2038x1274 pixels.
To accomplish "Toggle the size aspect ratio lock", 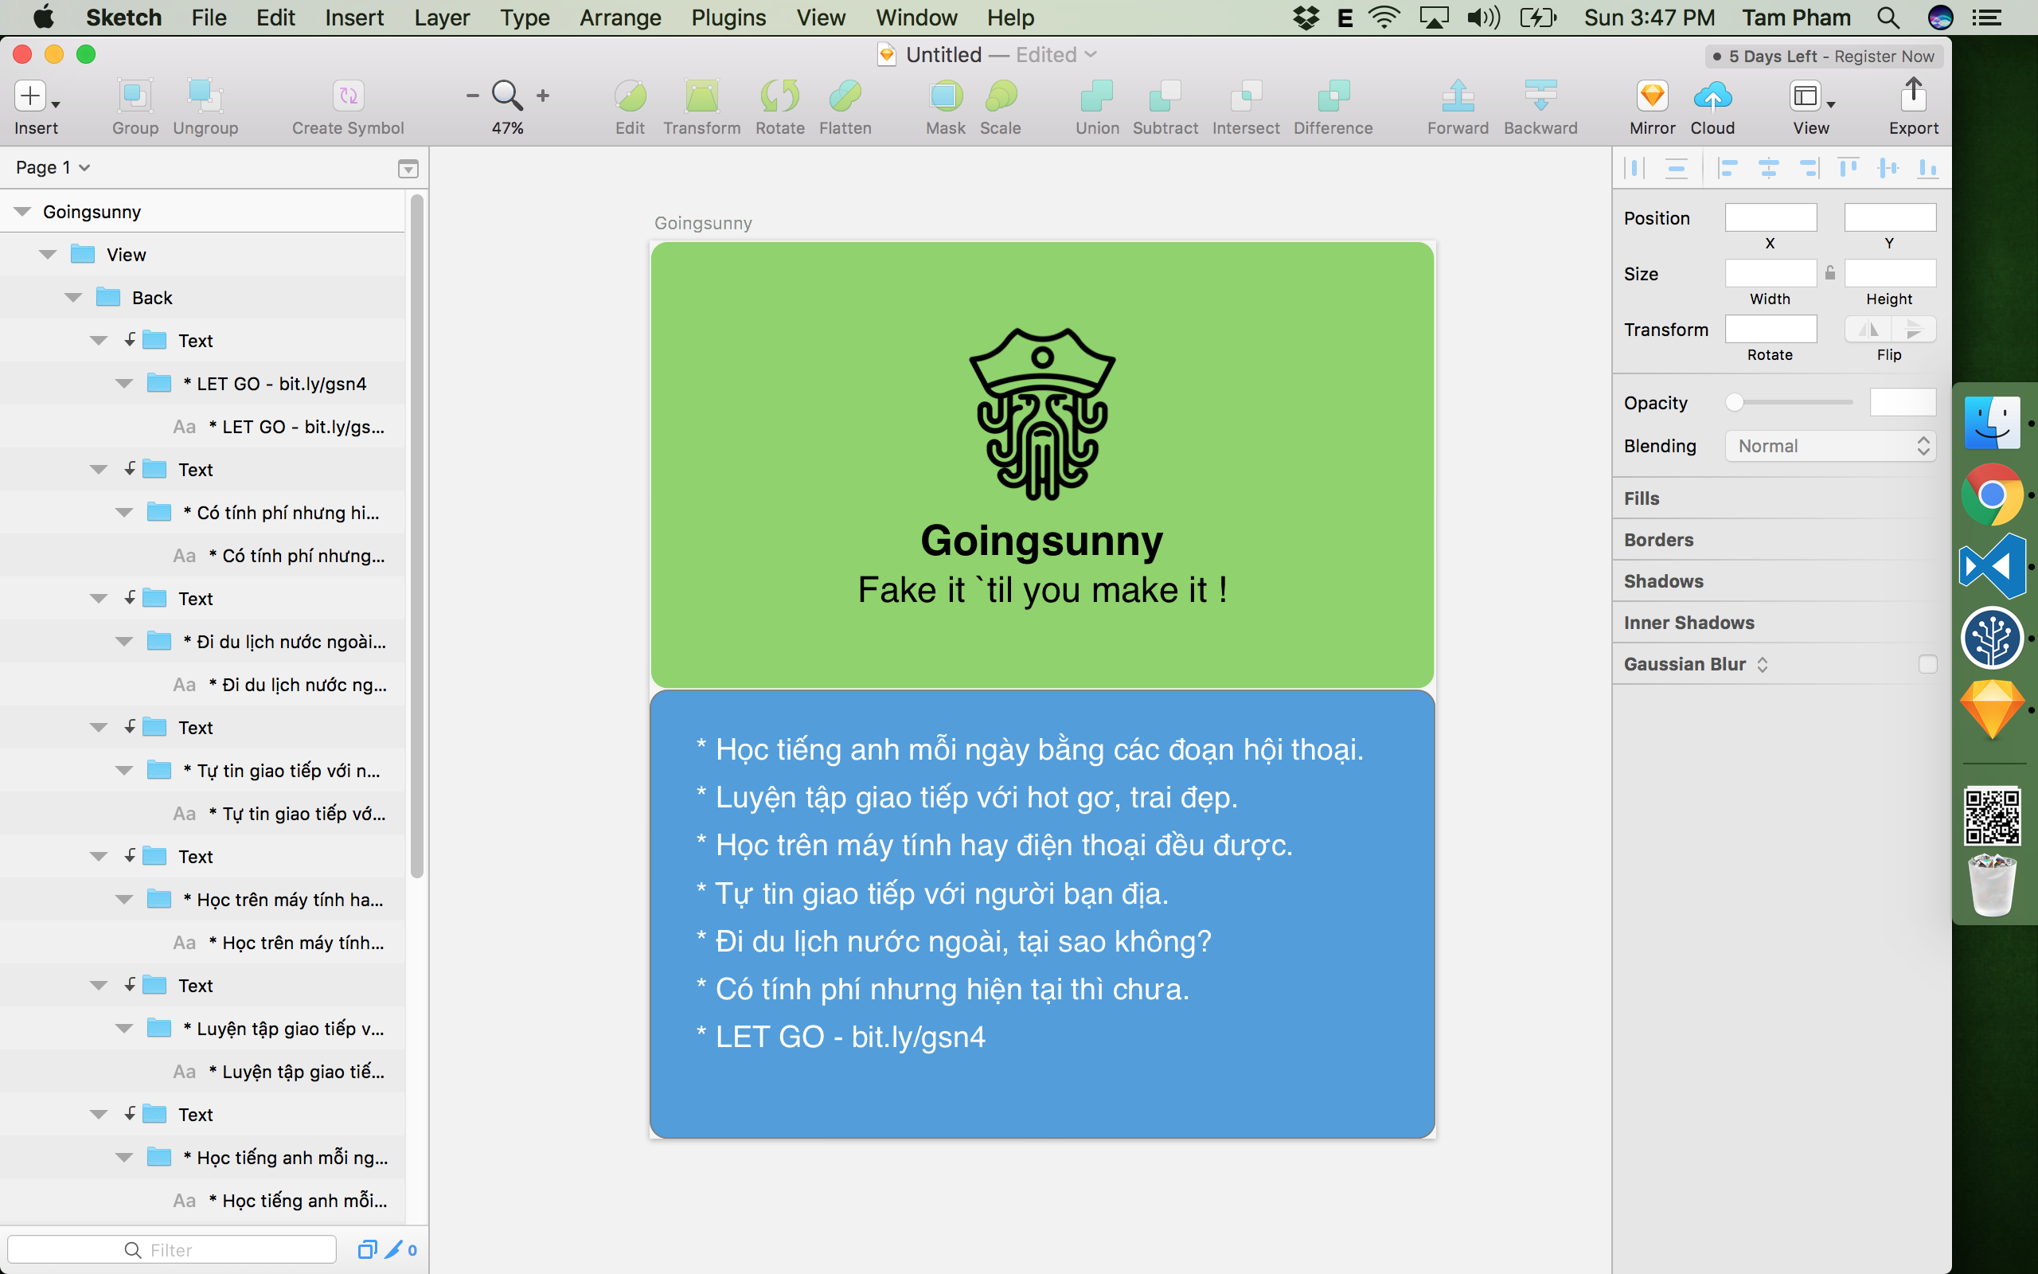I will [1830, 273].
